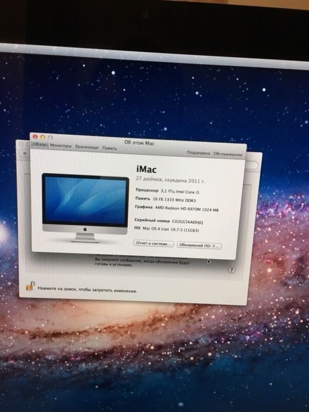Open help with the question mark button
309x412 pixels.
click(231, 270)
